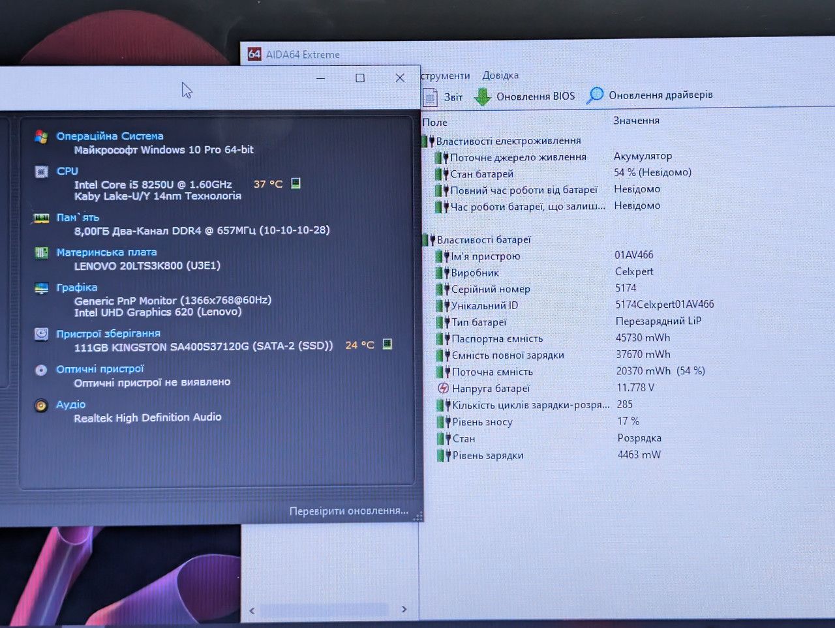Viewport: 835px width, 628px height.
Task: Click the Поточне джерело живлення row icon
Action: (442, 157)
